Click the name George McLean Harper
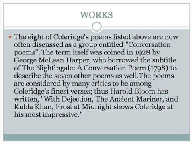The height and width of the screenshot is (144, 193). (x=51, y=60)
